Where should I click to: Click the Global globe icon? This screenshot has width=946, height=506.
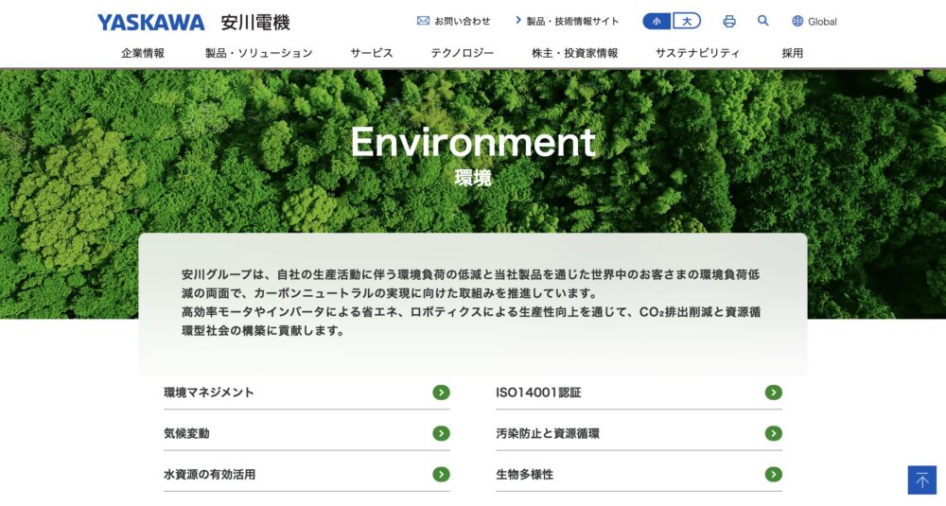coord(797,21)
